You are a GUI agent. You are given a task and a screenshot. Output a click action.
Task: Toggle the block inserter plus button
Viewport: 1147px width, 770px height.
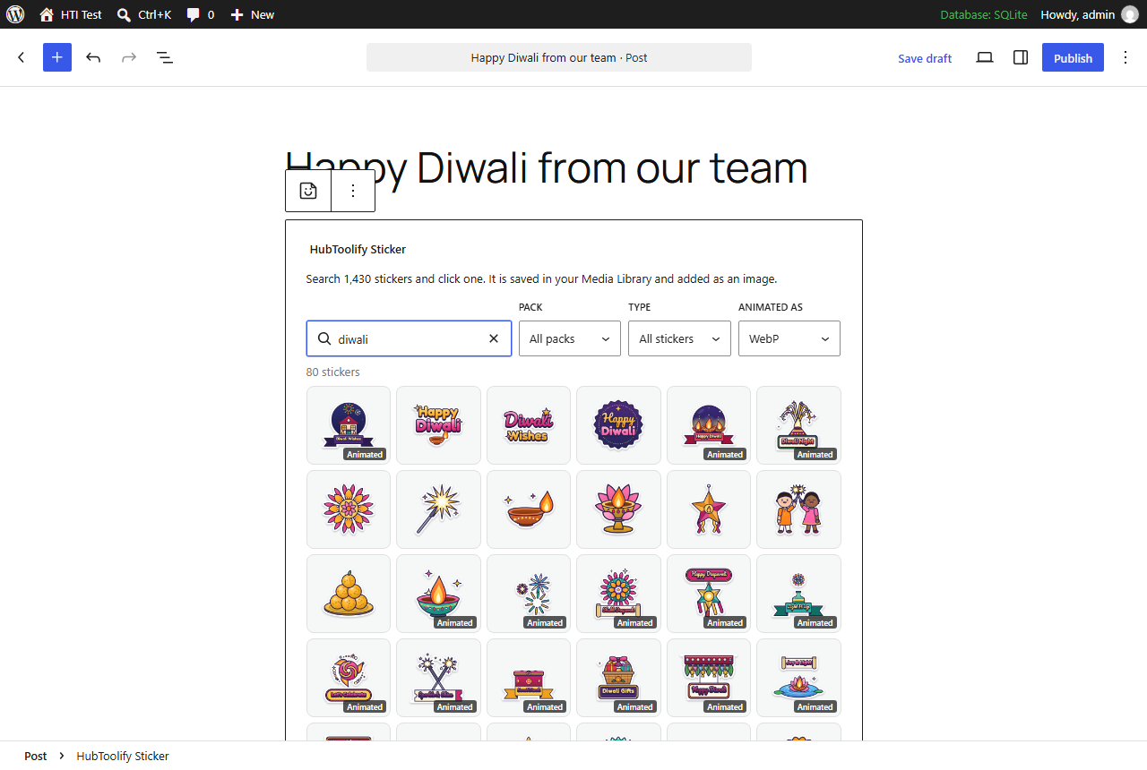point(57,57)
